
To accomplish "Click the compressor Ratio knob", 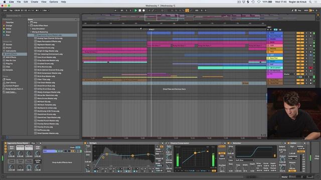I will click(169, 149).
